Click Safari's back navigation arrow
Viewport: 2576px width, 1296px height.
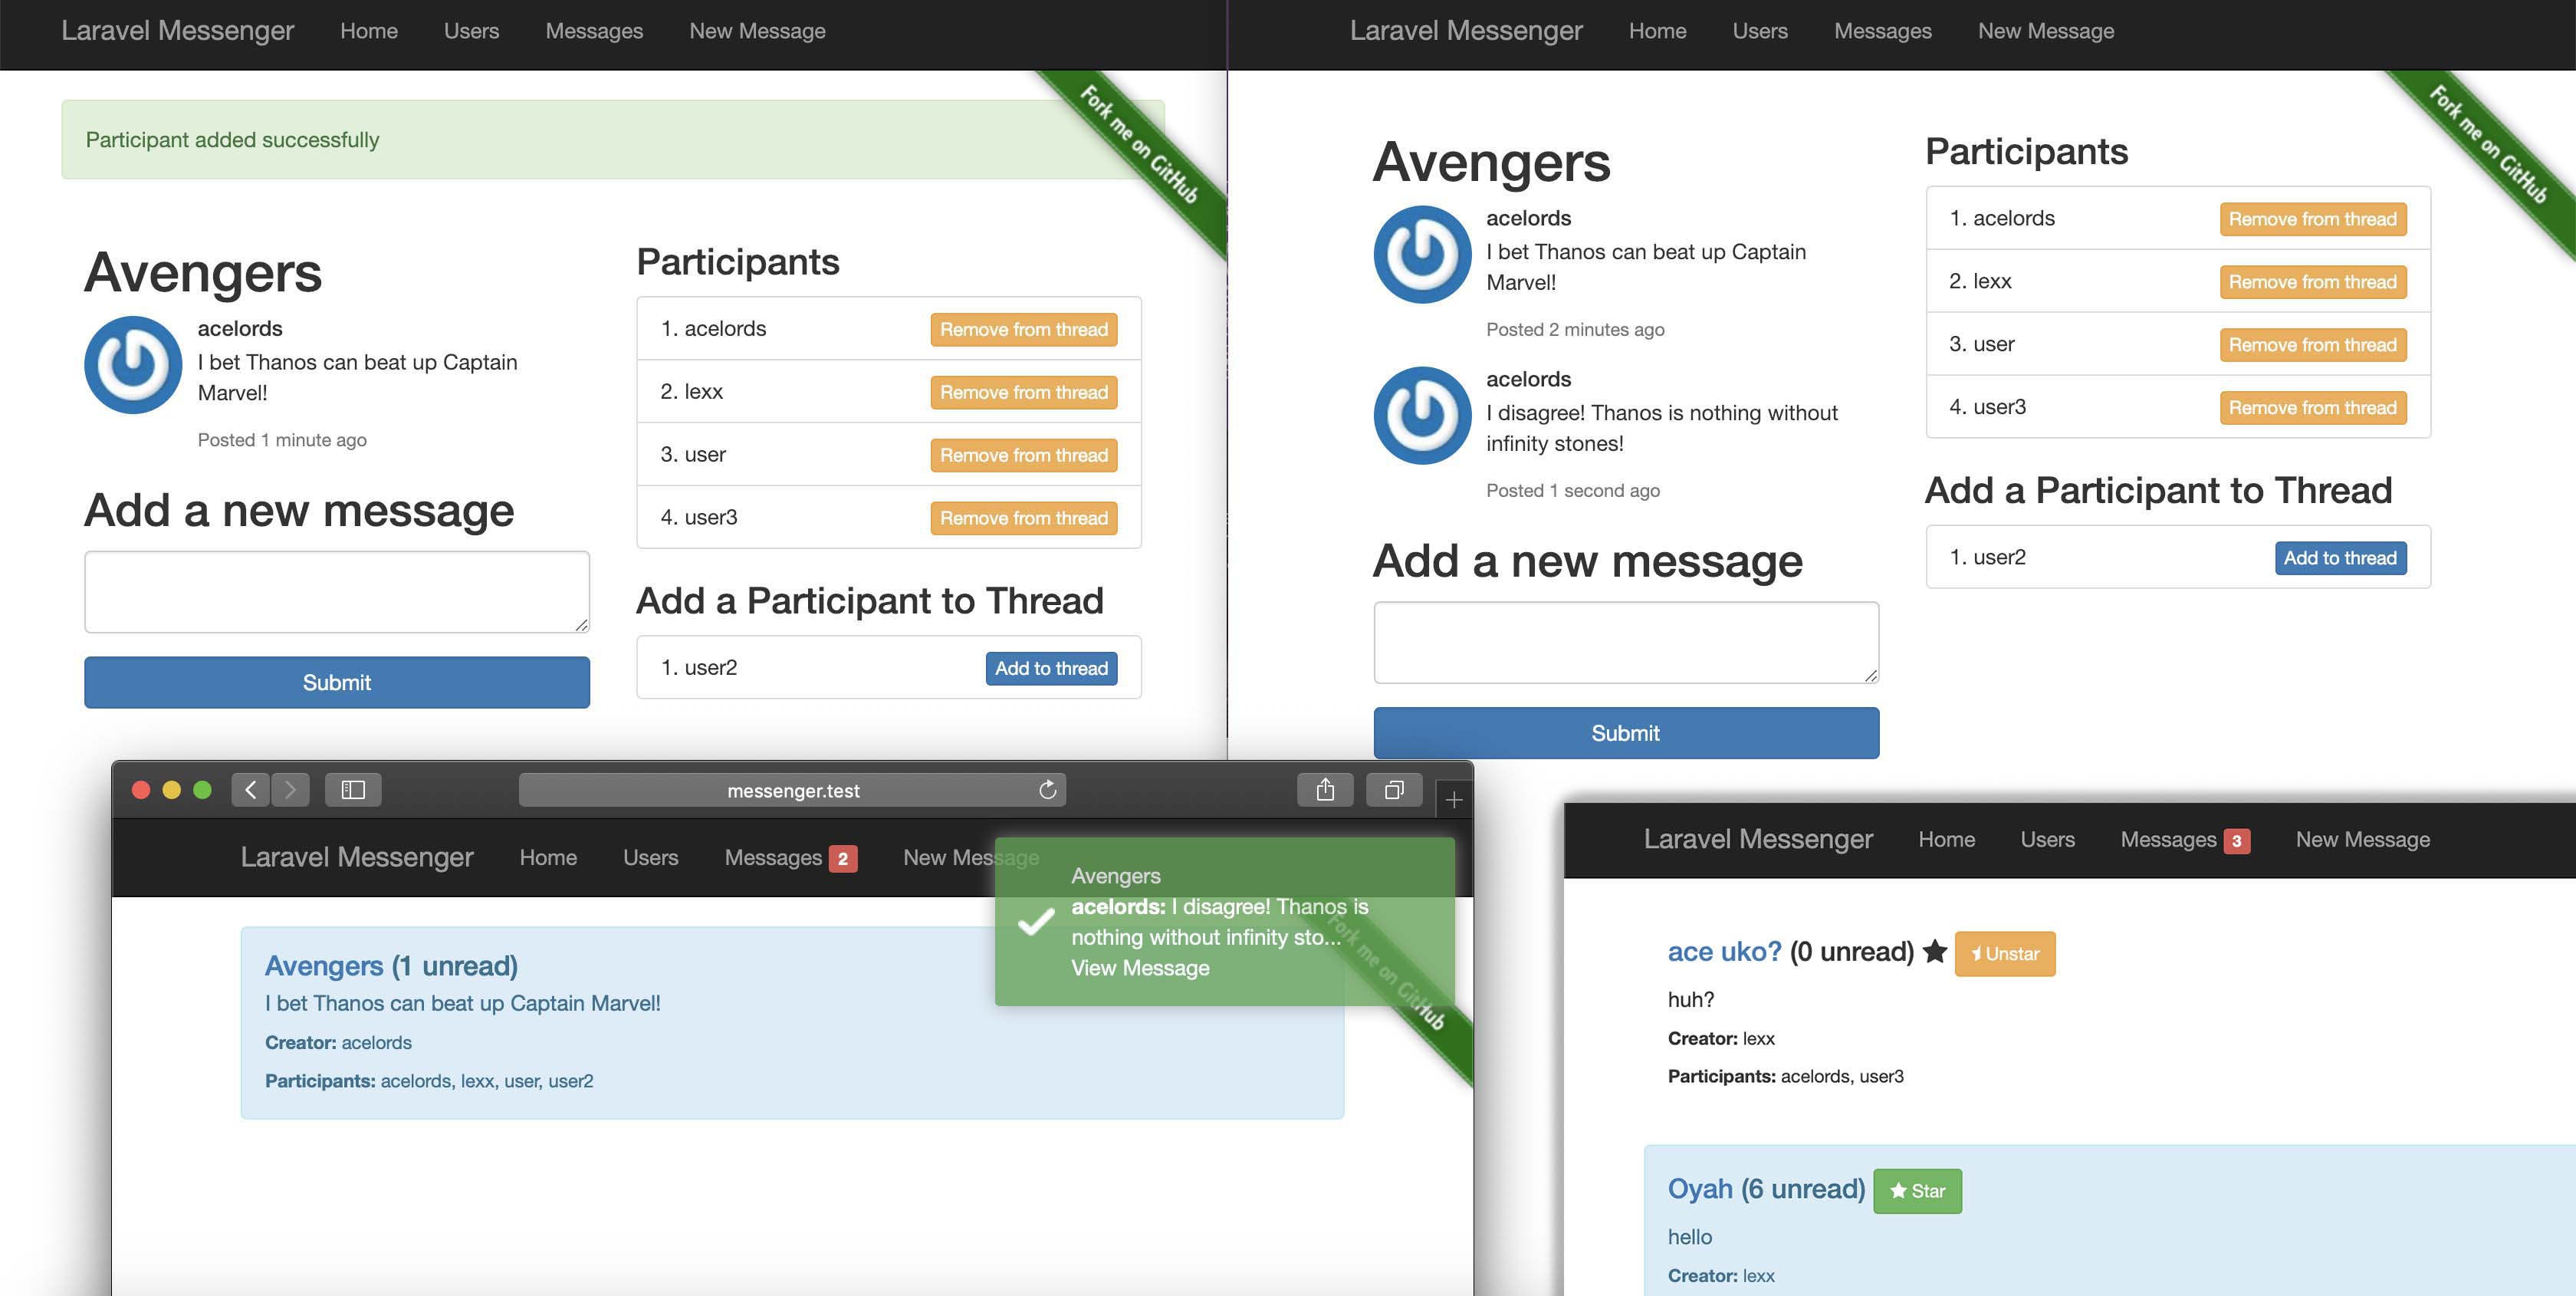[251, 790]
